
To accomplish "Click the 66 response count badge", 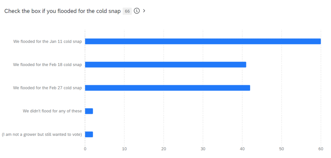I will pos(127,11).
